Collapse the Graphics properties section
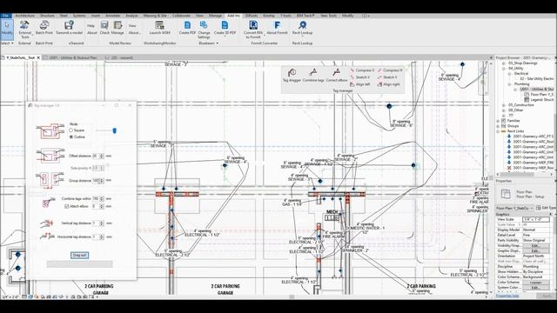 [551, 215]
